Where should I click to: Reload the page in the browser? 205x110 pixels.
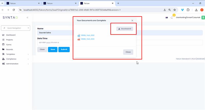point(14,10)
